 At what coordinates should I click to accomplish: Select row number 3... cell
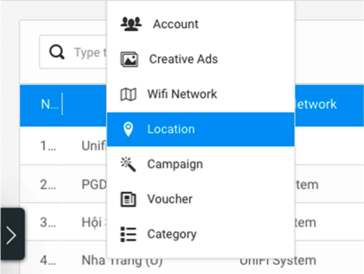(x=48, y=222)
